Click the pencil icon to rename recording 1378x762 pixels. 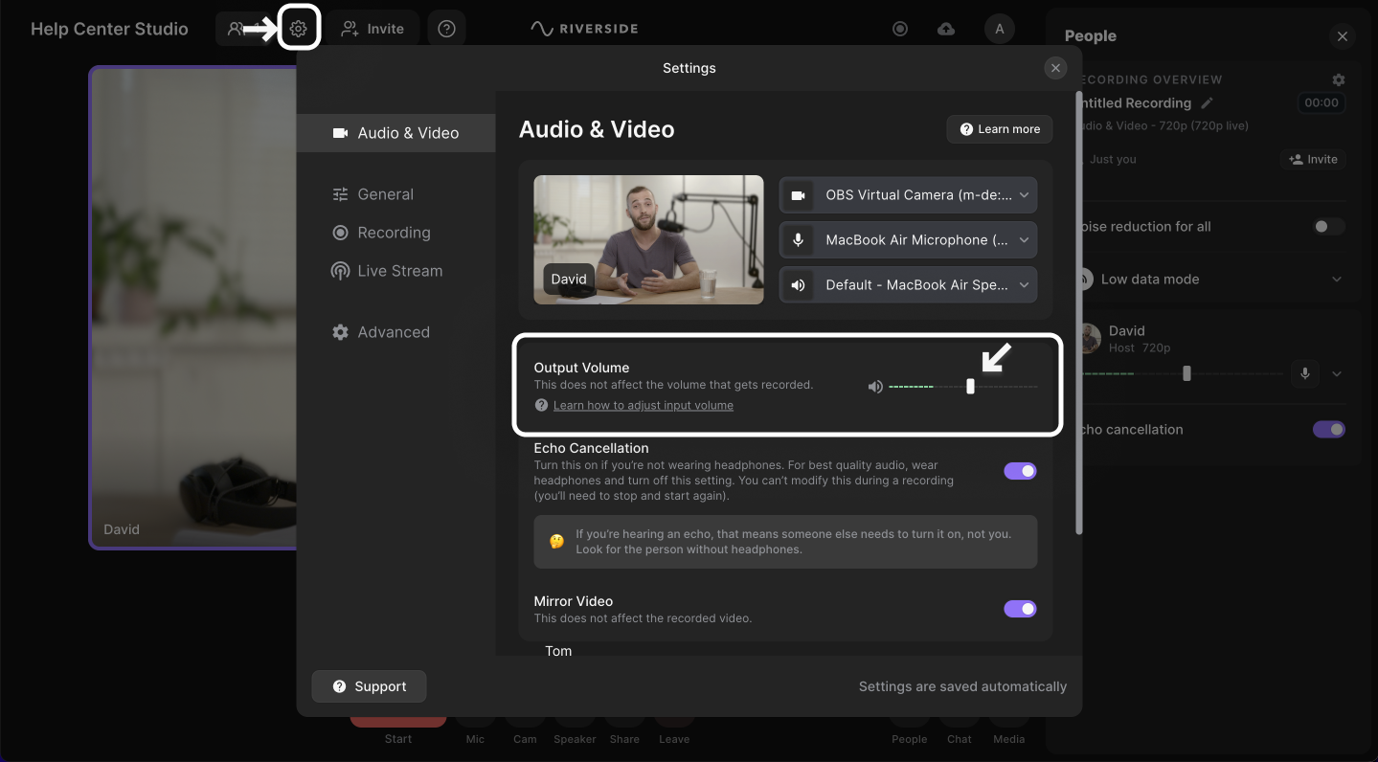click(x=1208, y=103)
